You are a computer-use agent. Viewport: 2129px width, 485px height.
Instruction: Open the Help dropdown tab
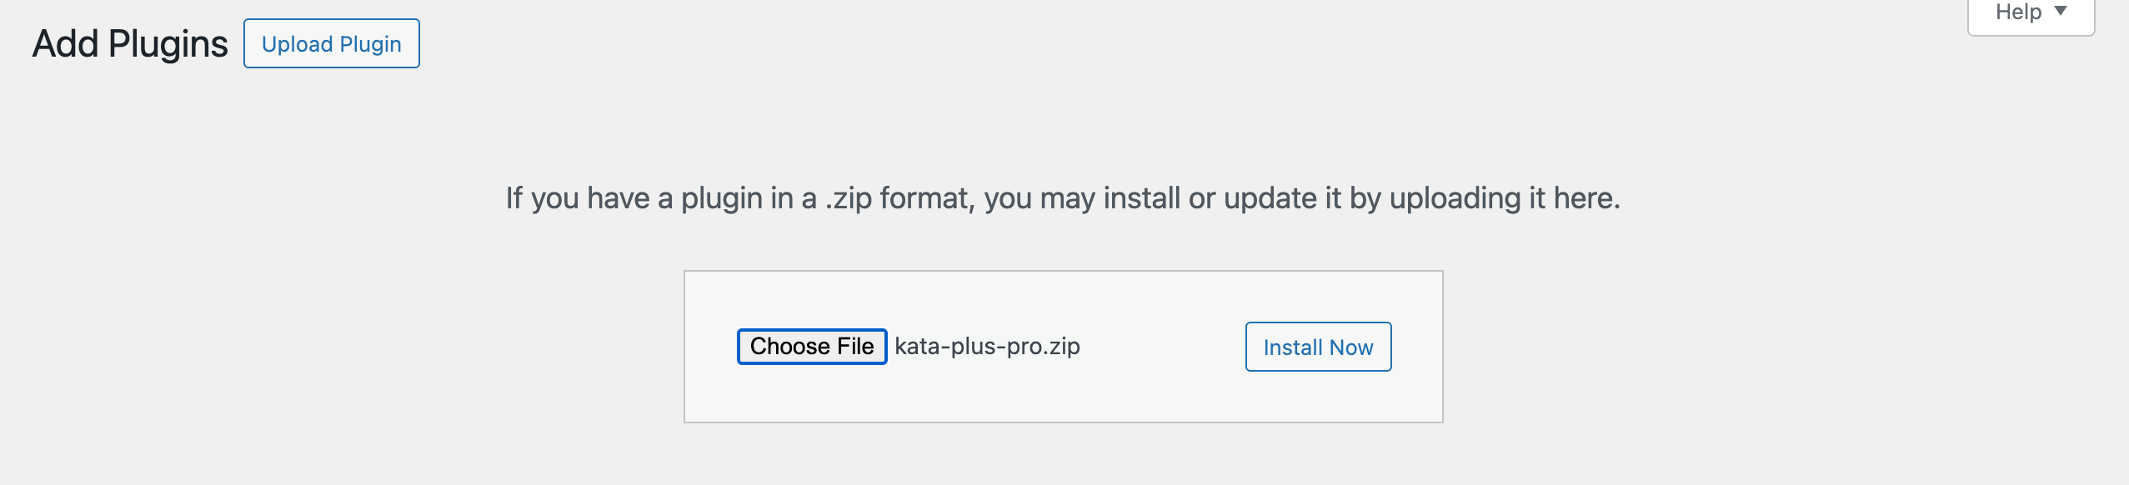[x=2030, y=13]
